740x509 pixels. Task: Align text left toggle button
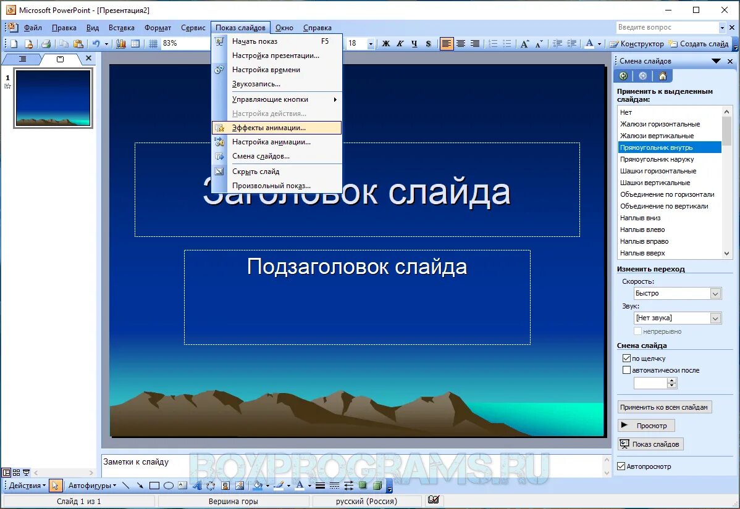coord(446,44)
